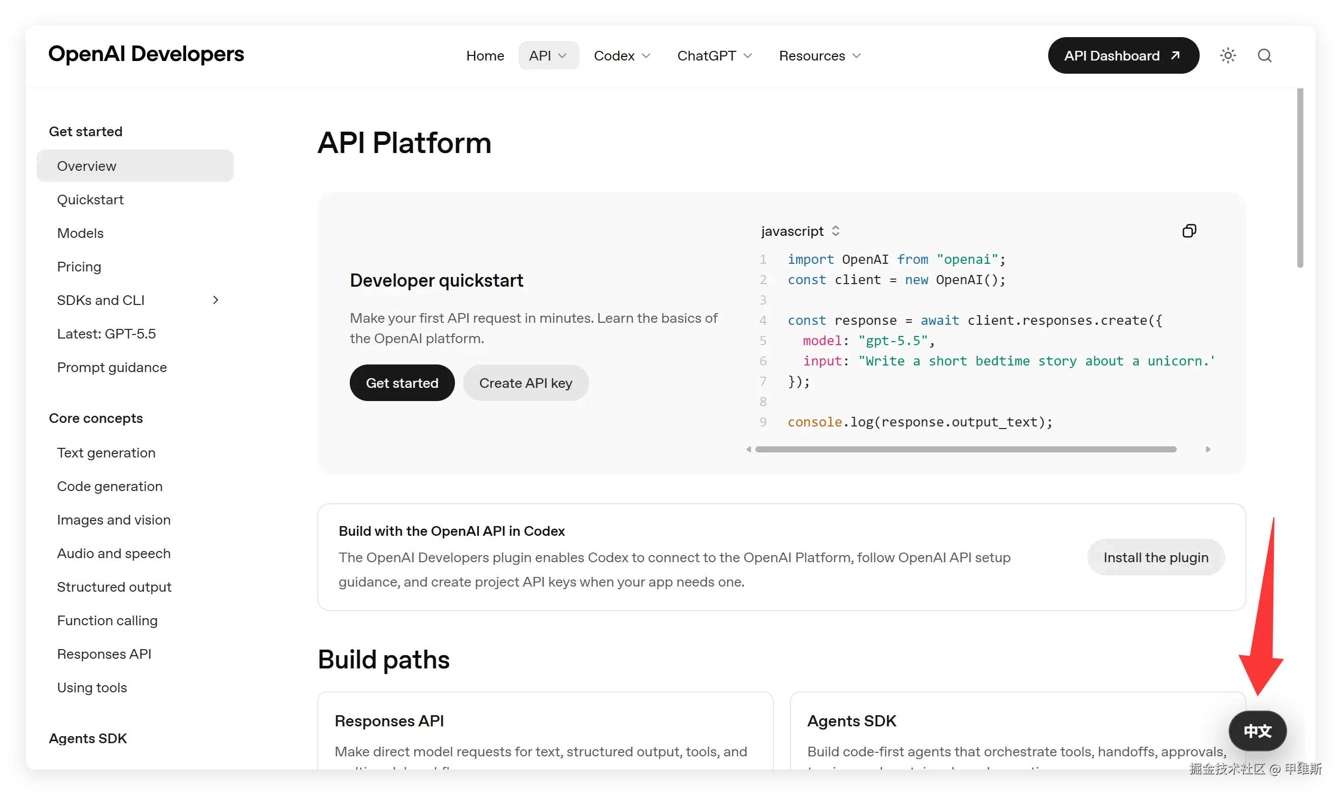Expand the Codex navigation dropdown
This screenshot has height=795, width=1341.
pos(622,56)
